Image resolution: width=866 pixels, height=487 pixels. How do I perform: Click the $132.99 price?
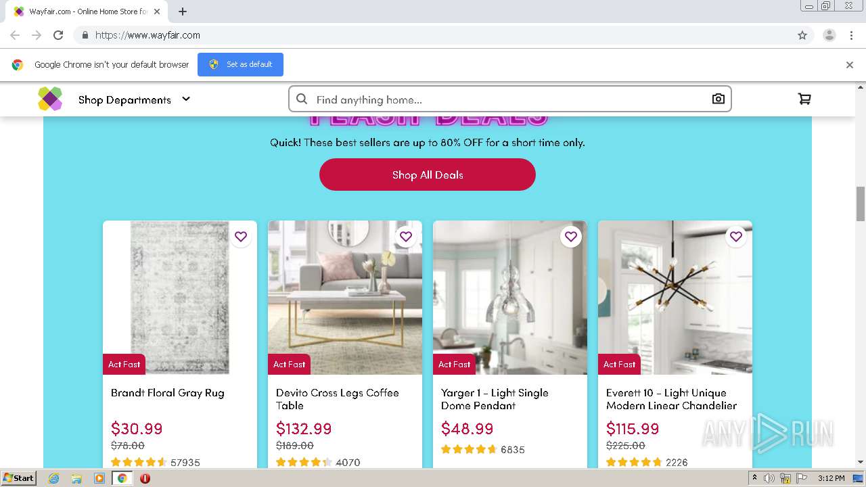tap(304, 429)
